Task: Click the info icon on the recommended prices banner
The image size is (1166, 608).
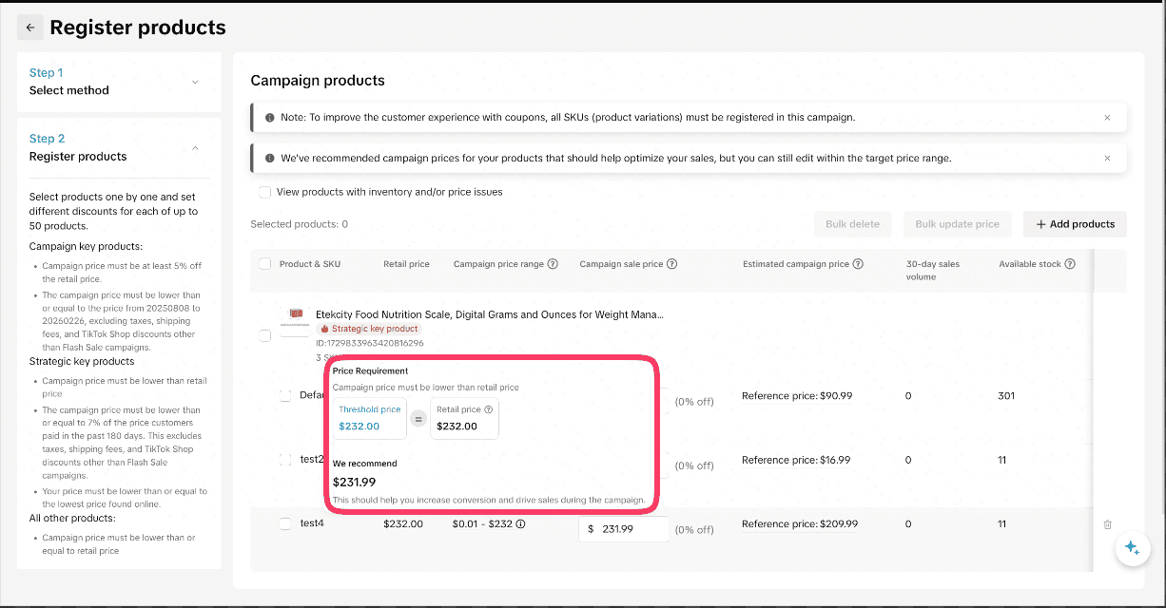Action: 270,158
